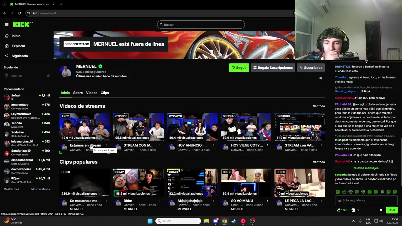Screen dimensions: 402x226
Task: Open options menu for 'STREAM con VAL...' video
Action: pyautogui.click(x=321, y=145)
